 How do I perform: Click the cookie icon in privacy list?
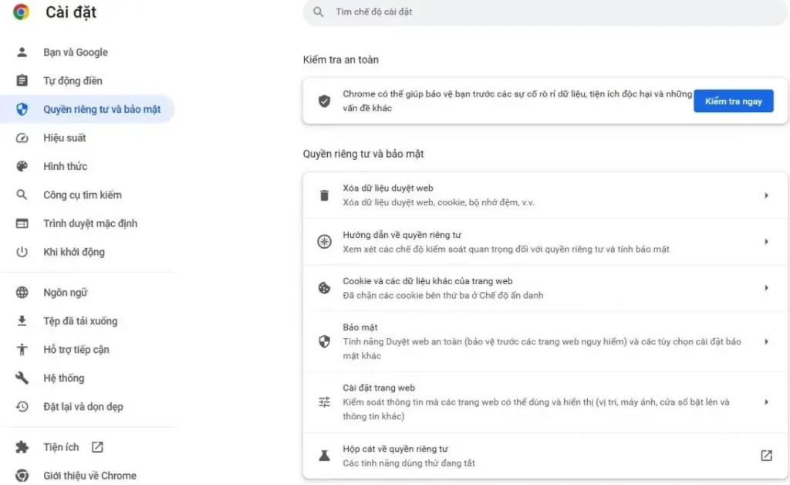click(324, 288)
